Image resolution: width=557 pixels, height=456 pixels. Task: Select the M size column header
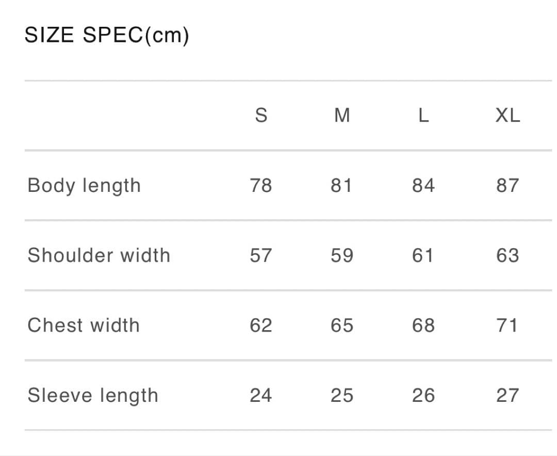coord(342,115)
